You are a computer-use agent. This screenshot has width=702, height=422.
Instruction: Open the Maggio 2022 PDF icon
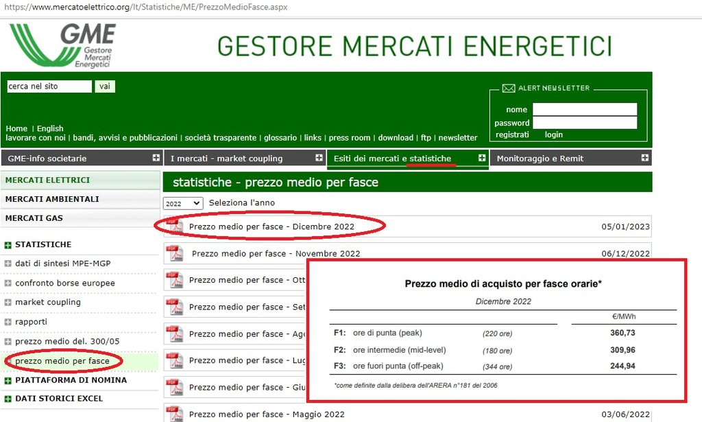point(175,414)
